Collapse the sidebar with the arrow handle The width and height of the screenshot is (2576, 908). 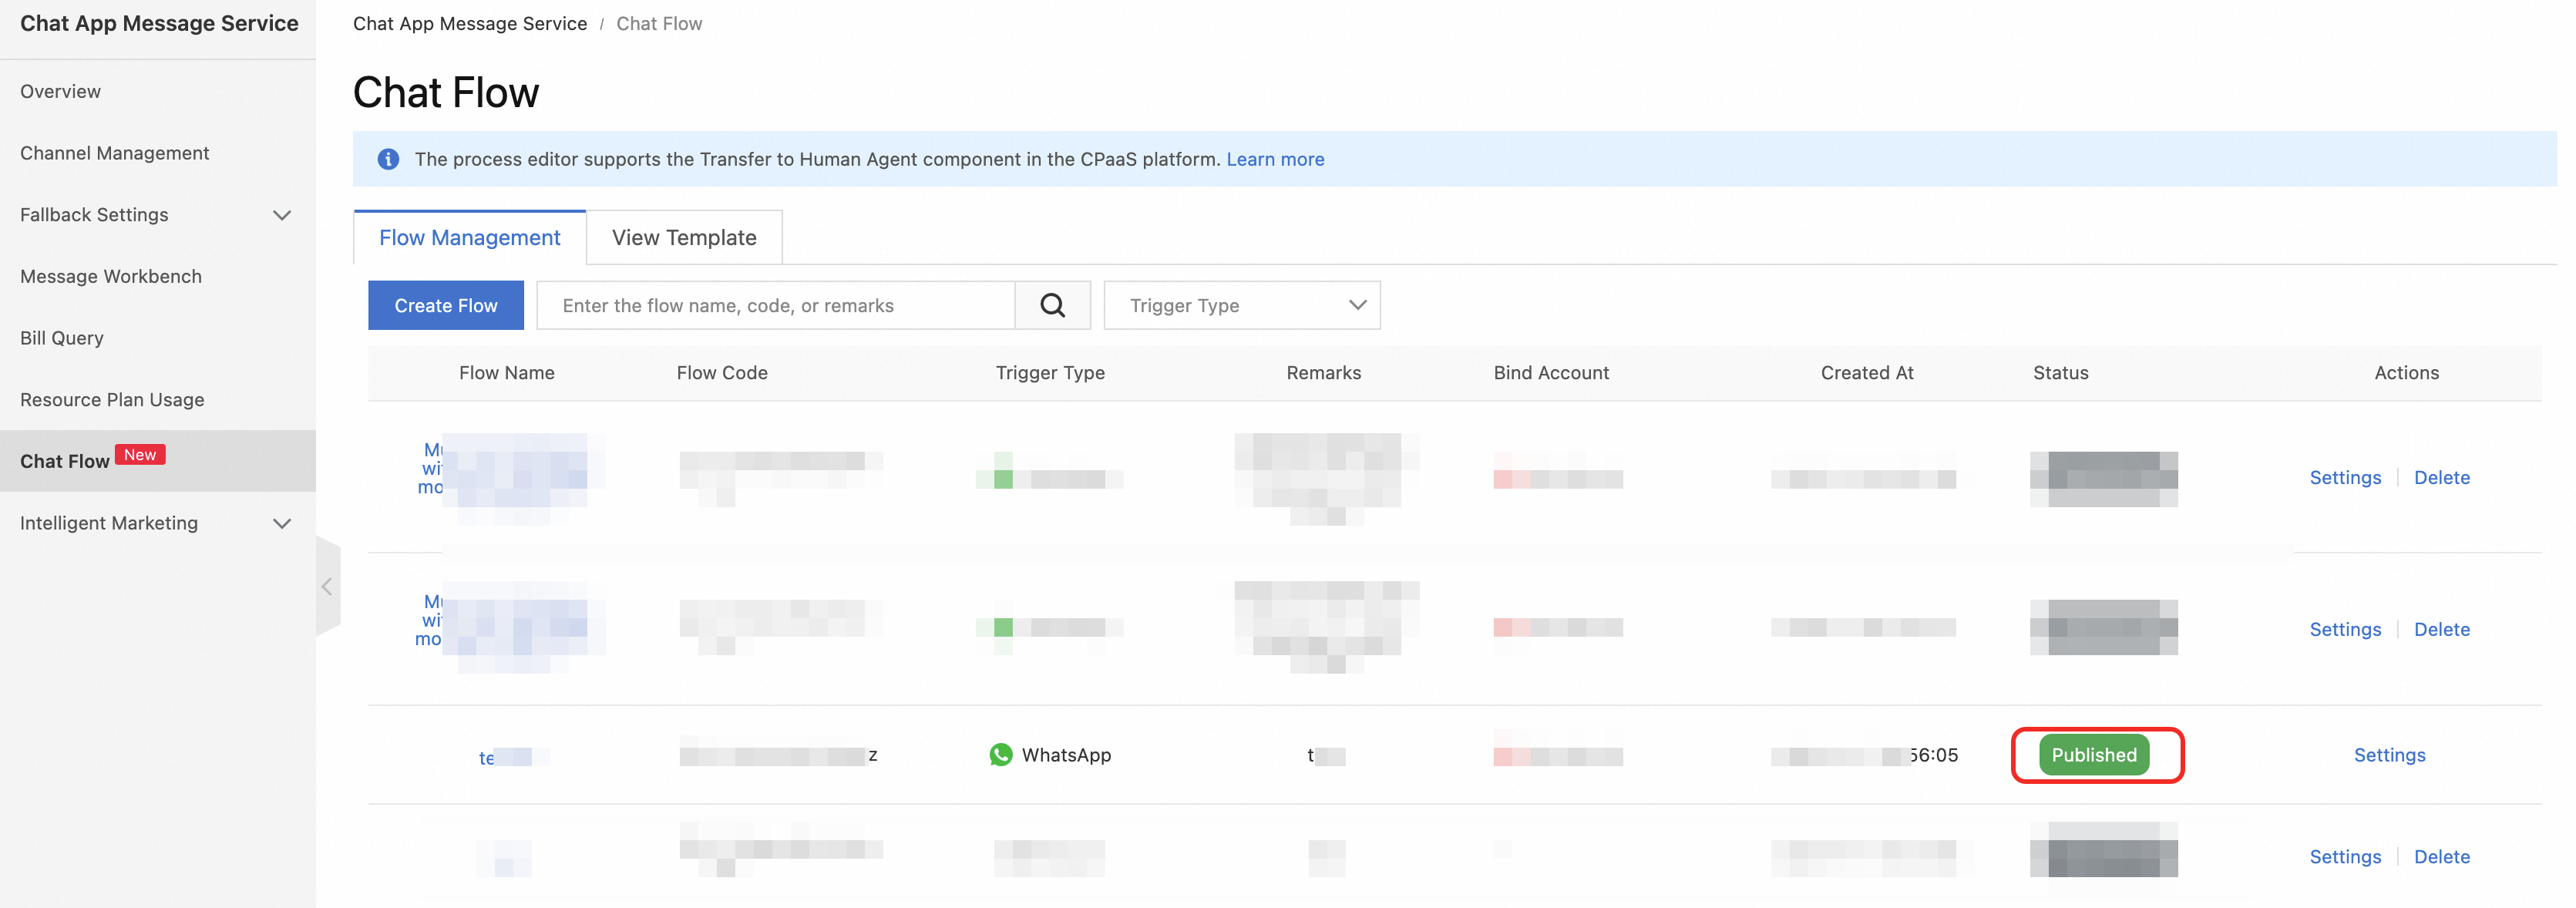point(327,587)
